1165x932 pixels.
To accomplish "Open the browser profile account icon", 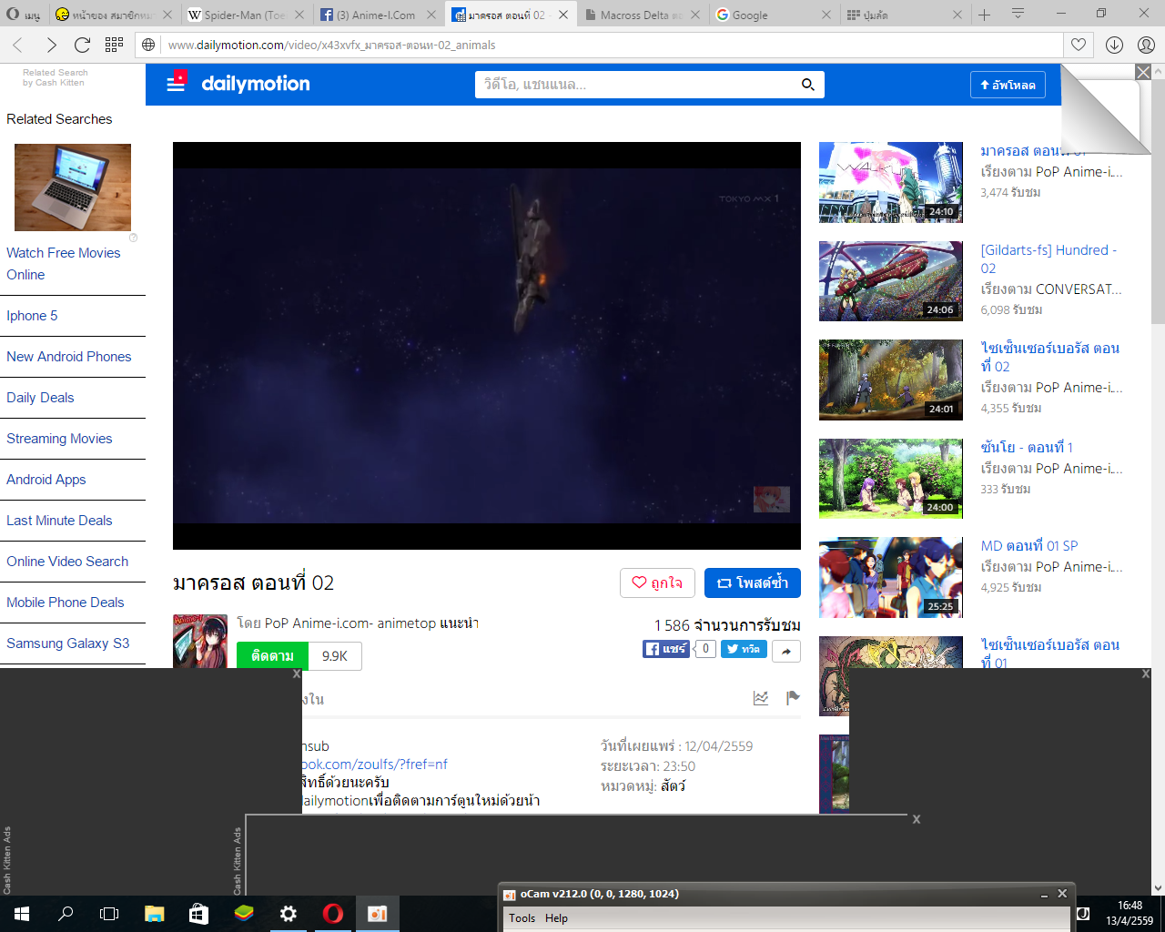I will (x=1146, y=45).
